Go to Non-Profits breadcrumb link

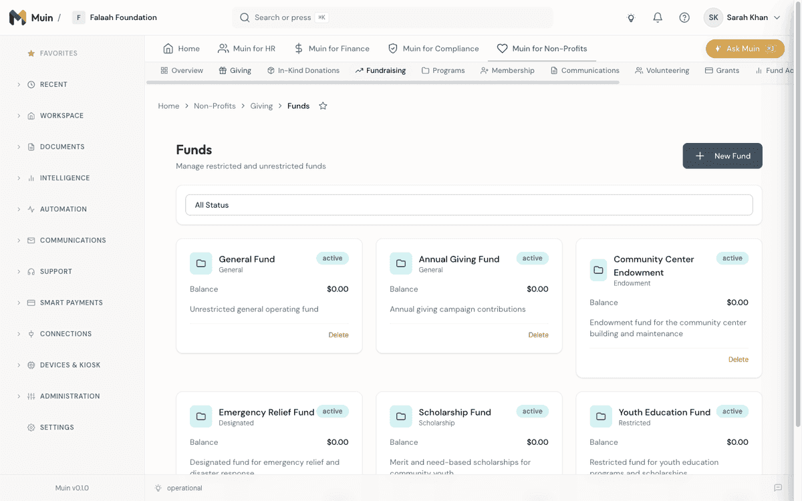(215, 106)
